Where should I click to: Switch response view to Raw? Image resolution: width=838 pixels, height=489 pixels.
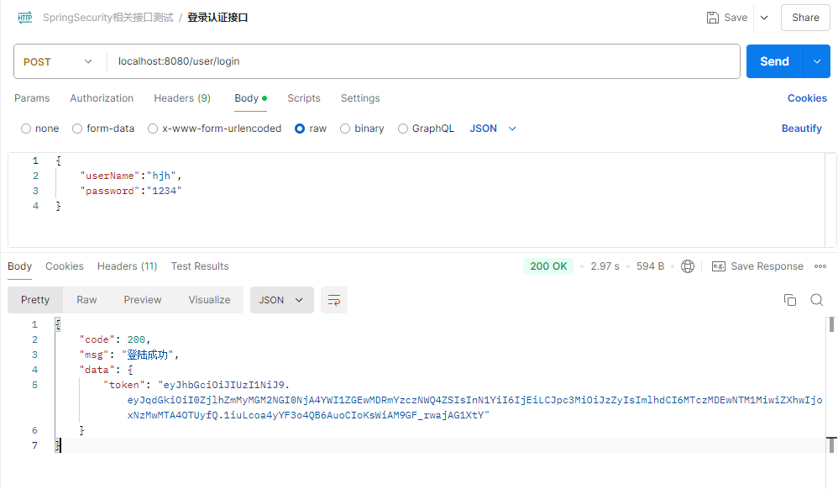[86, 300]
